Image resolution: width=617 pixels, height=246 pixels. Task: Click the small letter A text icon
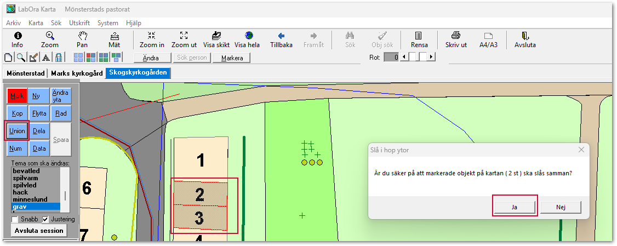pyautogui.click(x=46, y=58)
